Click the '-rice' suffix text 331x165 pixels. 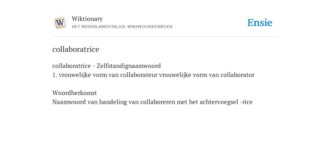coord(246,102)
